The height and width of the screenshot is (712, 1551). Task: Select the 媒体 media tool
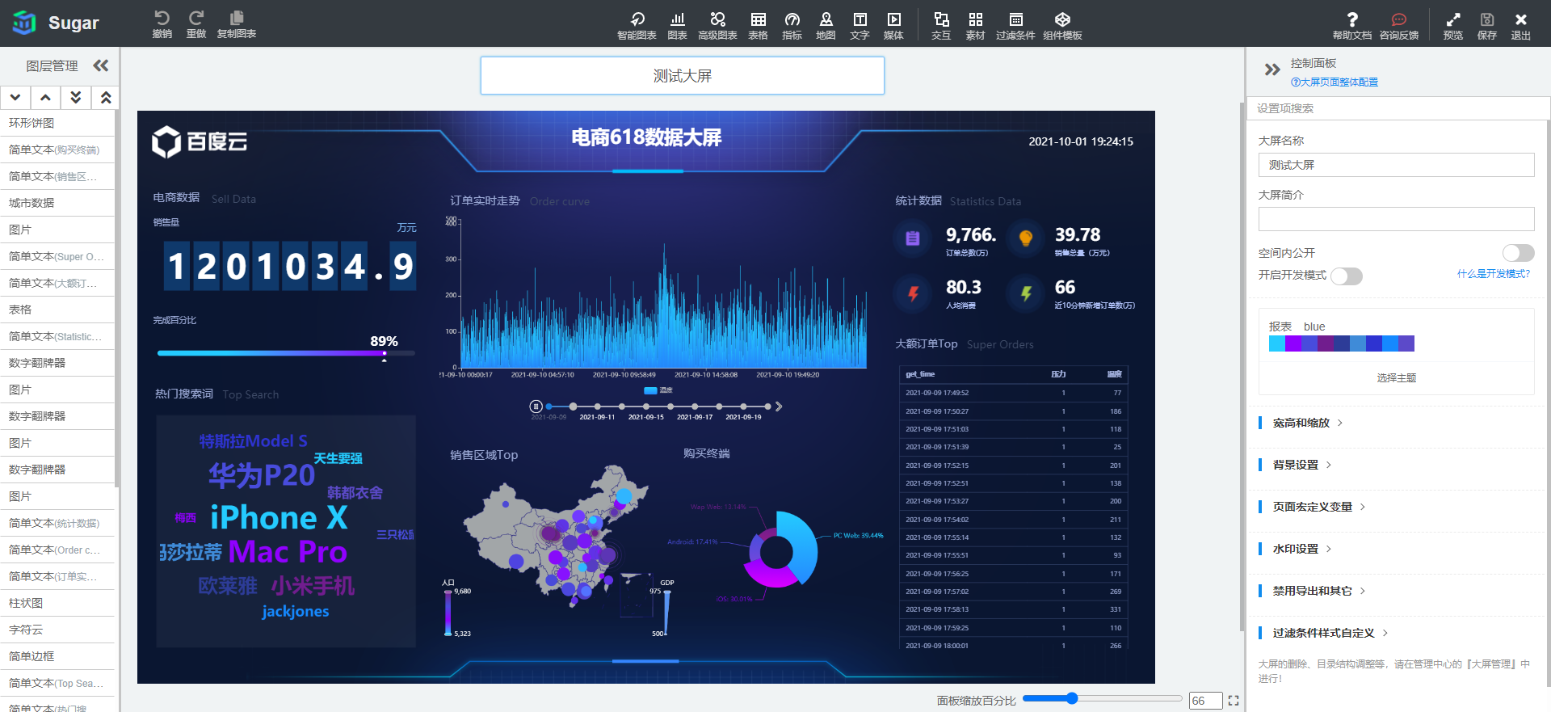tap(893, 25)
